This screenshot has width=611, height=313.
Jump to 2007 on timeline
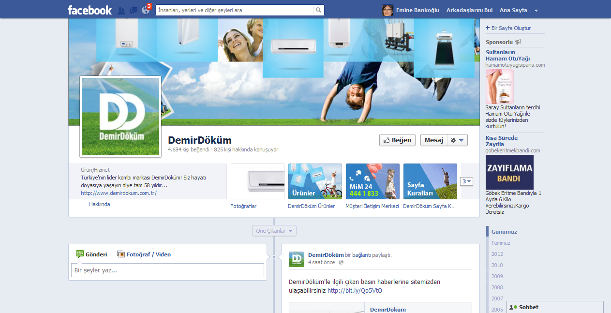tap(497, 298)
